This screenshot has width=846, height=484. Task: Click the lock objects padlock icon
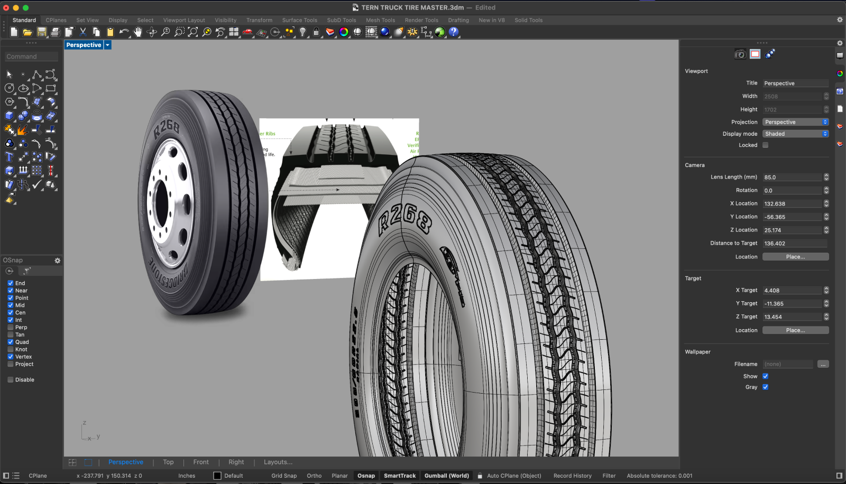tap(316, 32)
